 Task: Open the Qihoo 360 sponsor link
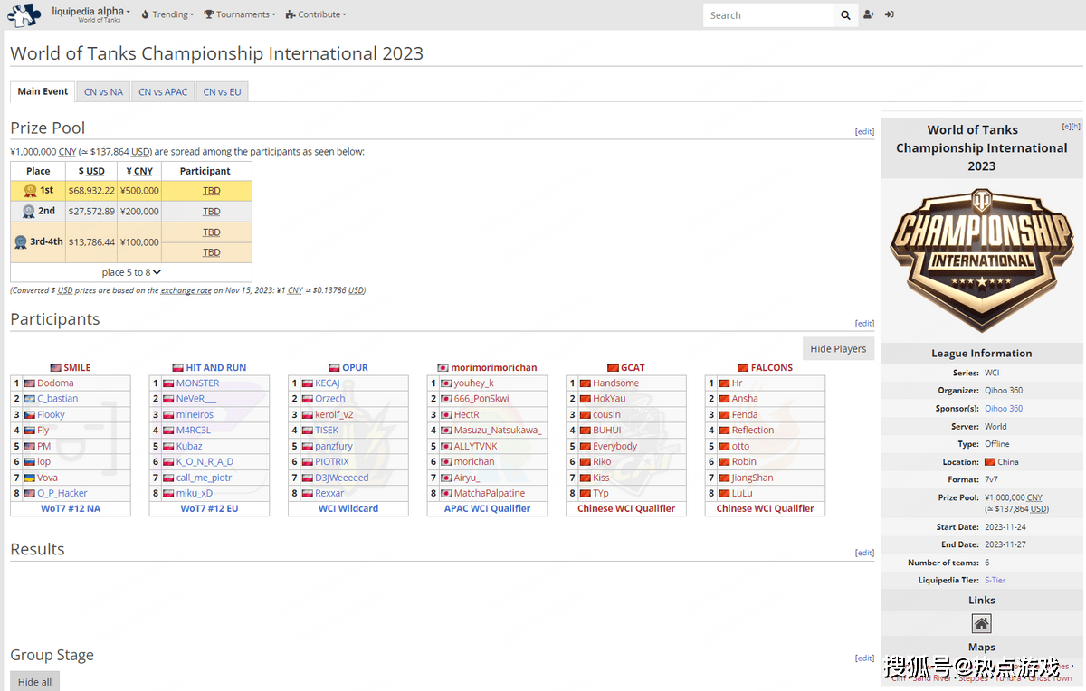pyautogui.click(x=1004, y=409)
